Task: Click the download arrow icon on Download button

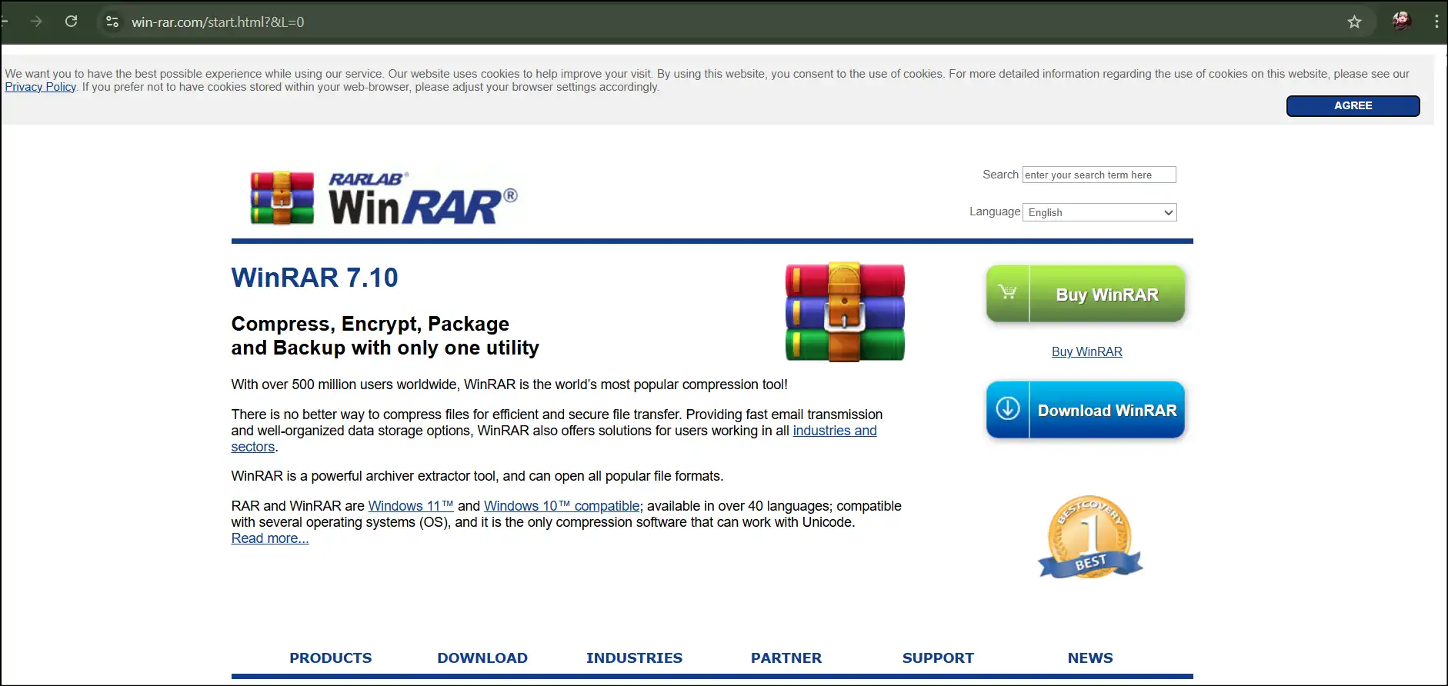Action: (1008, 408)
